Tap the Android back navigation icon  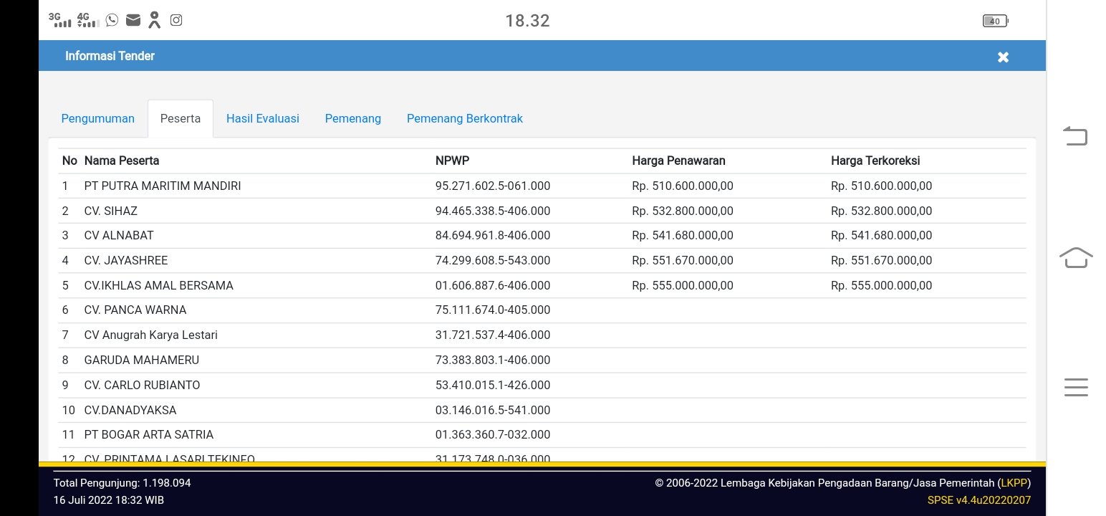[x=1075, y=135]
